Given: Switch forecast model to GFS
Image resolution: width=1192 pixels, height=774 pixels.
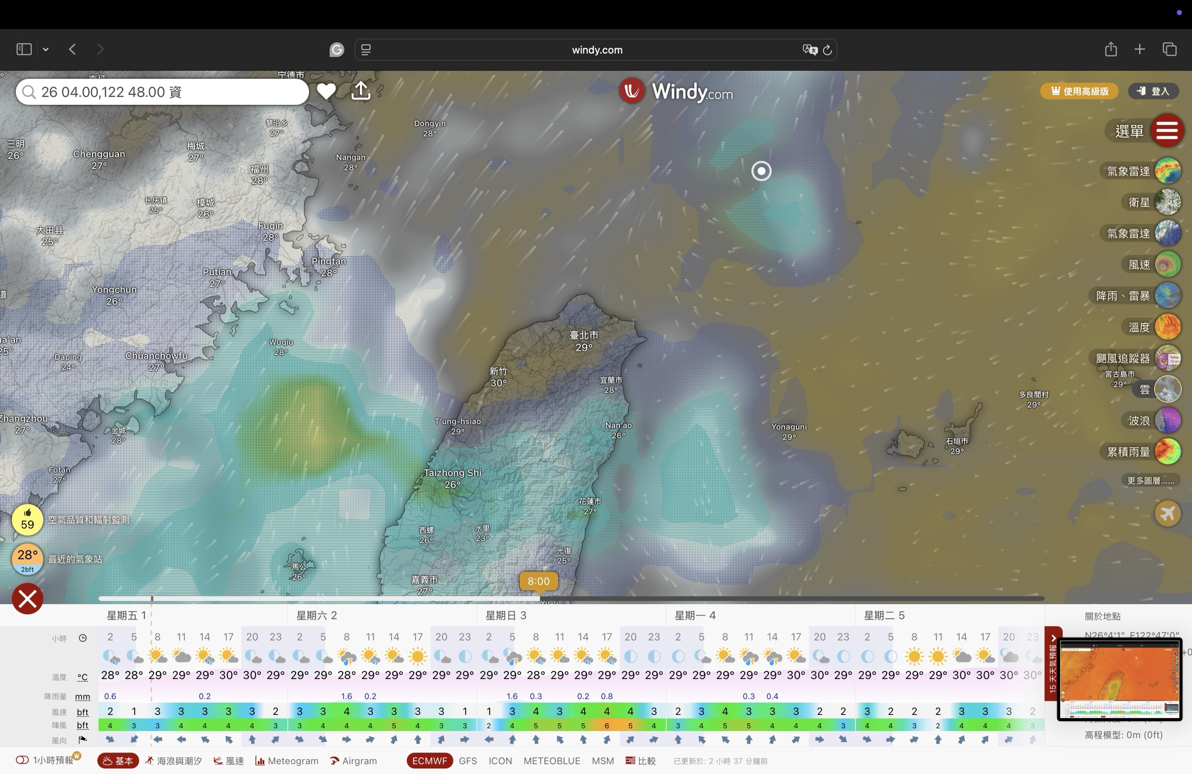Looking at the screenshot, I should coord(467,760).
